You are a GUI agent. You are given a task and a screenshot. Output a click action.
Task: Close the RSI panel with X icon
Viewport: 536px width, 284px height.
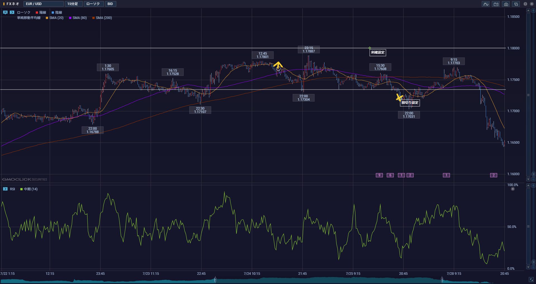point(513,189)
